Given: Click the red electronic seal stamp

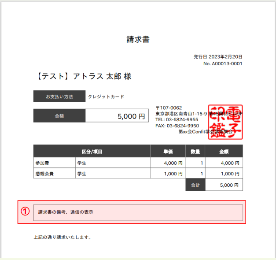Looking at the screenshot, I should coord(225,122).
